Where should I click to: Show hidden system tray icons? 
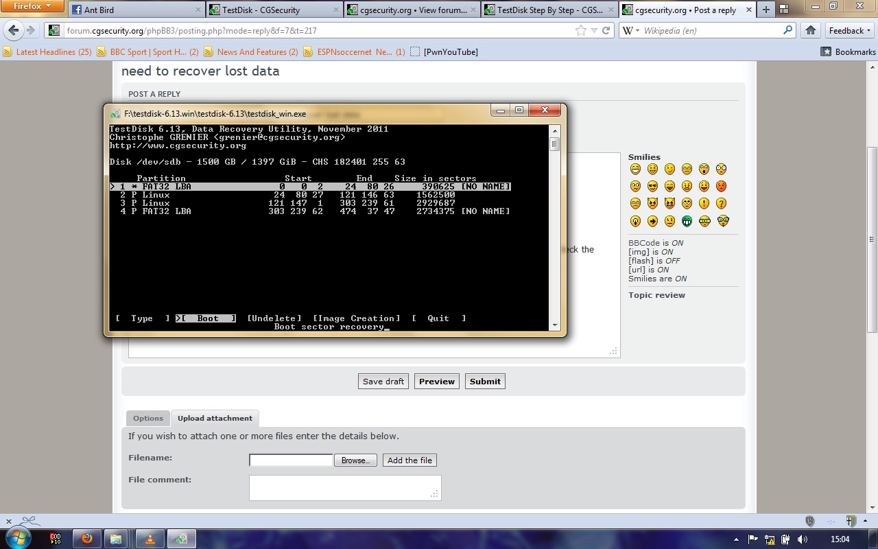point(737,539)
